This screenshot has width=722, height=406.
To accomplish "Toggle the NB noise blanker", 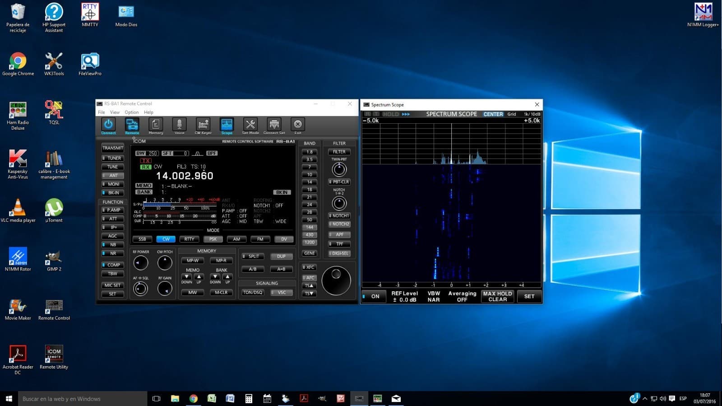I will 112,244.
